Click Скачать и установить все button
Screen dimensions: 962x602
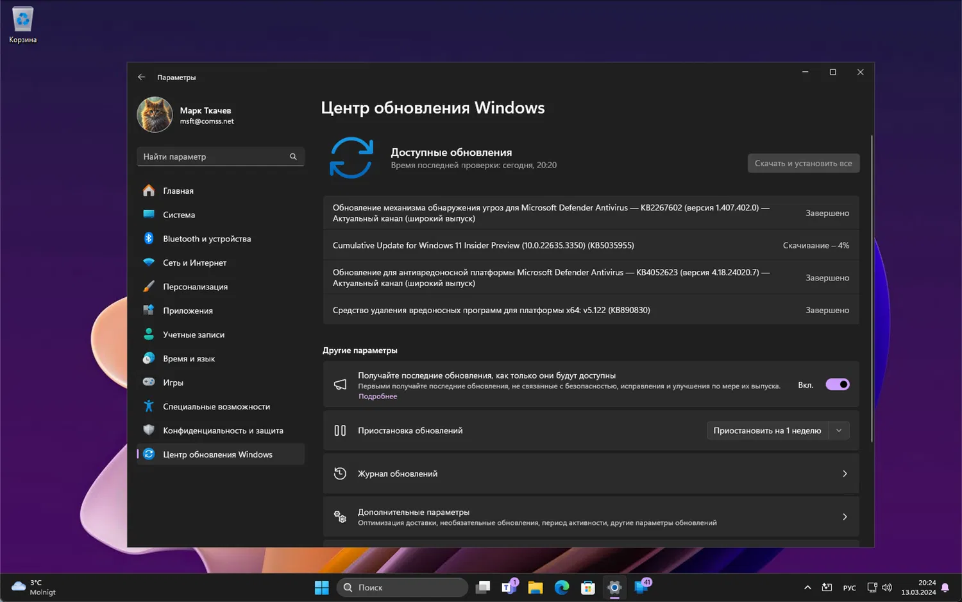point(803,164)
